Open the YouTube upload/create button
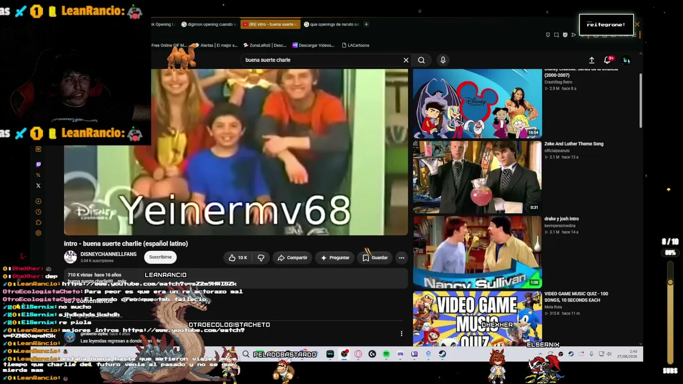Screen dimensions: 683x384 tap(592, 60)
